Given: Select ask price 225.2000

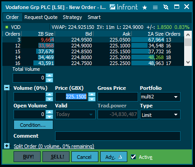Looking at the screenshot, I should (120, 57).
